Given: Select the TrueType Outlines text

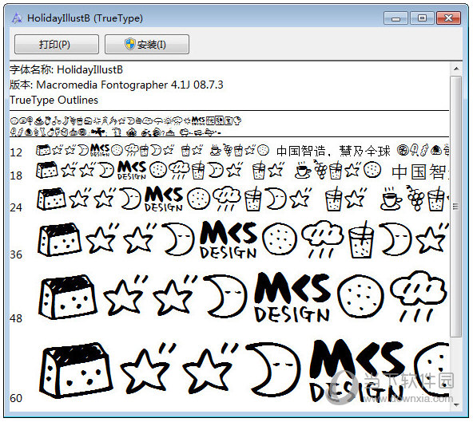Looking at the screenshot, I should tap(54, 100).
